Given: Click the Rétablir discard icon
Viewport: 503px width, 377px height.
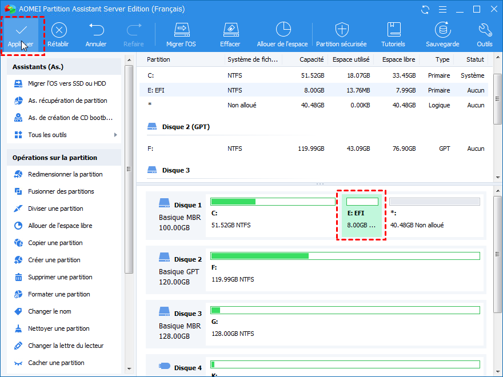Looking at the screenshot, I should (x=58, y=30).
